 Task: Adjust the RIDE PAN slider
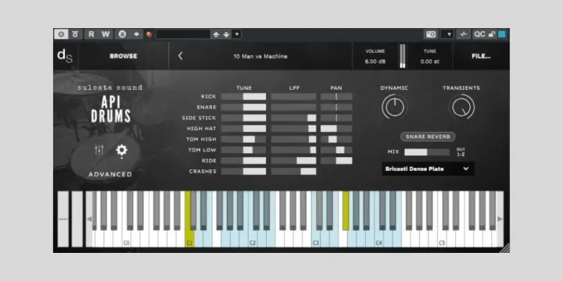[336, 161]
